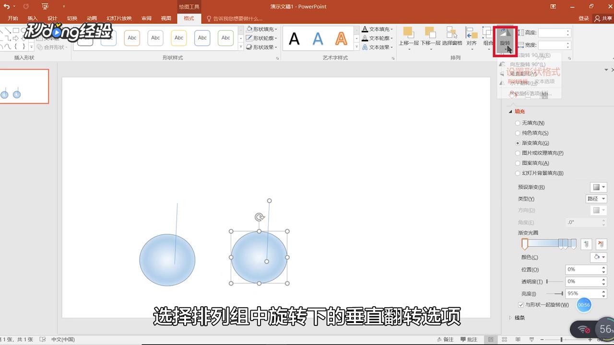Switch to Normal view in status bar
Image resolution: width=614 pixels, height=345 pixels.
[x=491, y=339]
